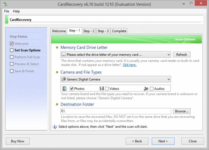Viewport: 209px width, 150px height.
Task: Click green bullet beside Memory Card Drive Letter
Action: [57, 48]
